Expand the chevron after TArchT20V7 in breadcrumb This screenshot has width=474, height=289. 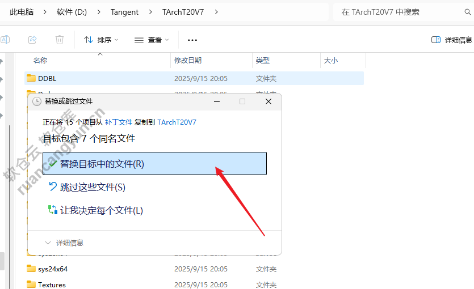217,12
